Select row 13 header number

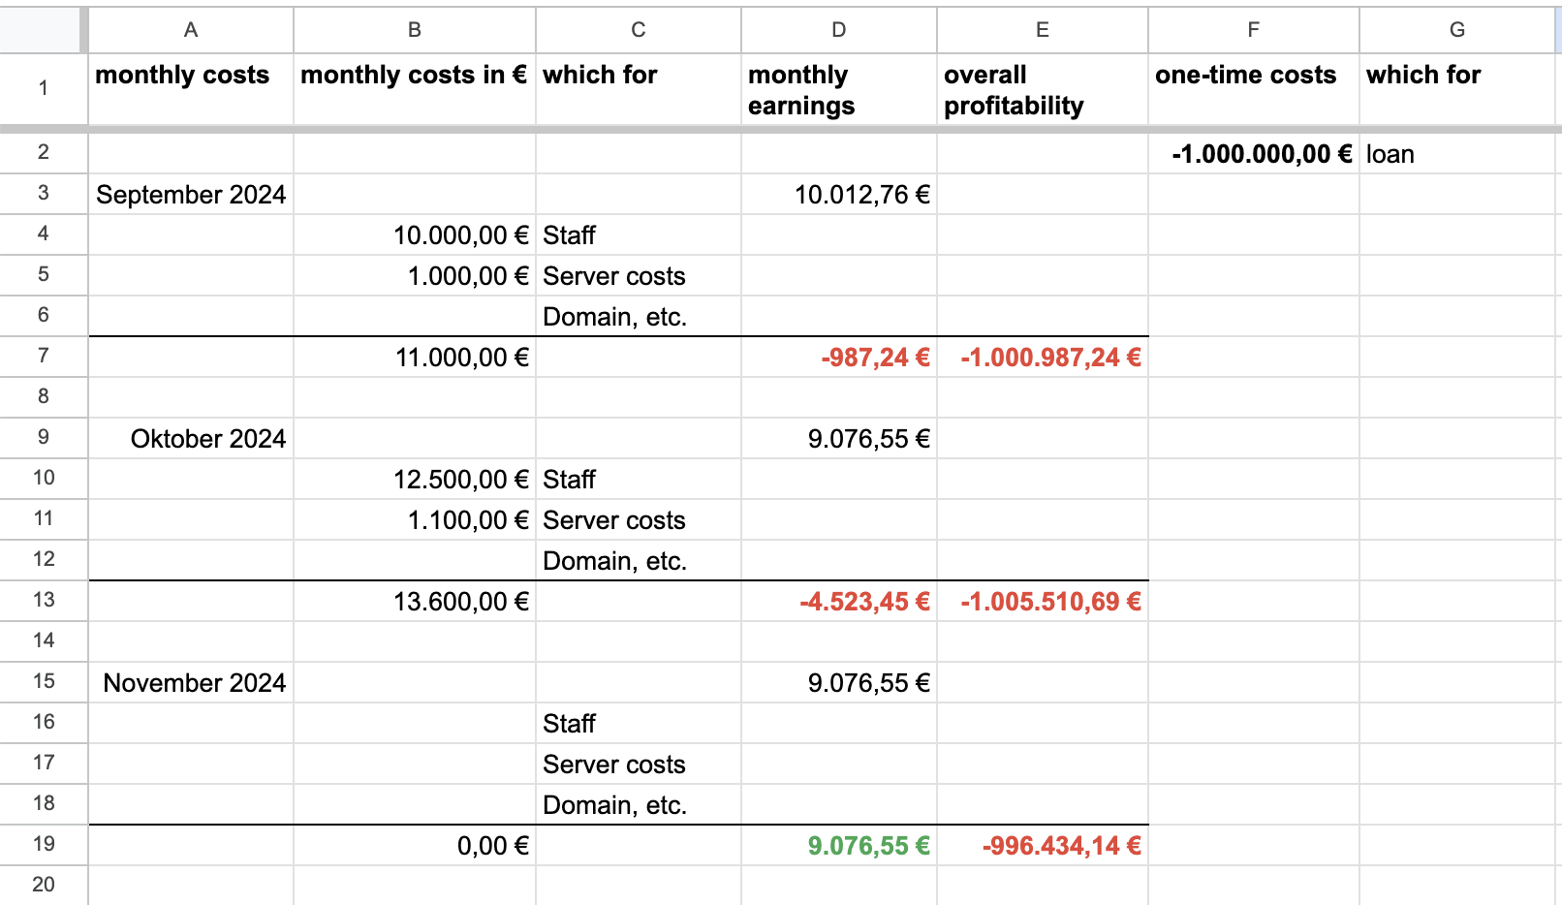[44, 600]
